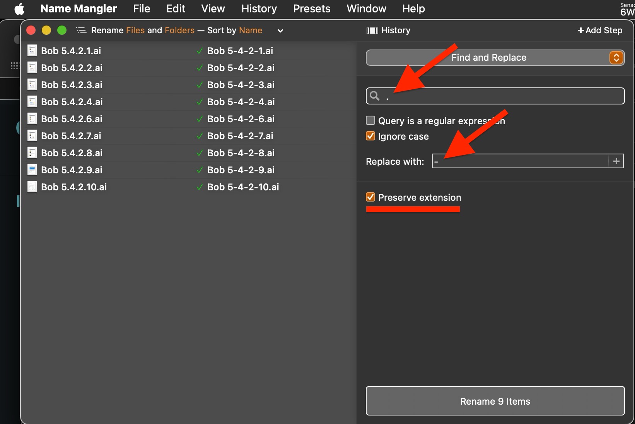Click the file icon for Bob 5.4.2.2.ai
The height and width of the screenshot is (424, 635).
(32, 68)
